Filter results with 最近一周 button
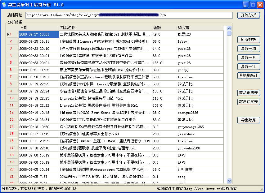 (248, 49)
